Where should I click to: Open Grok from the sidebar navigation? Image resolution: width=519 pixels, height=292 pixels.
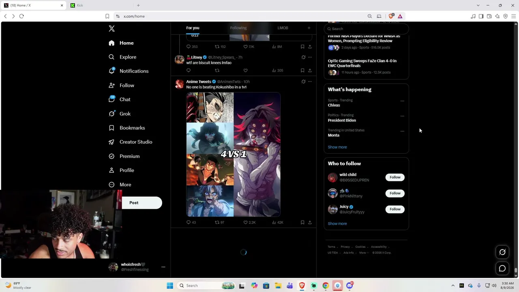coord(120,114)
